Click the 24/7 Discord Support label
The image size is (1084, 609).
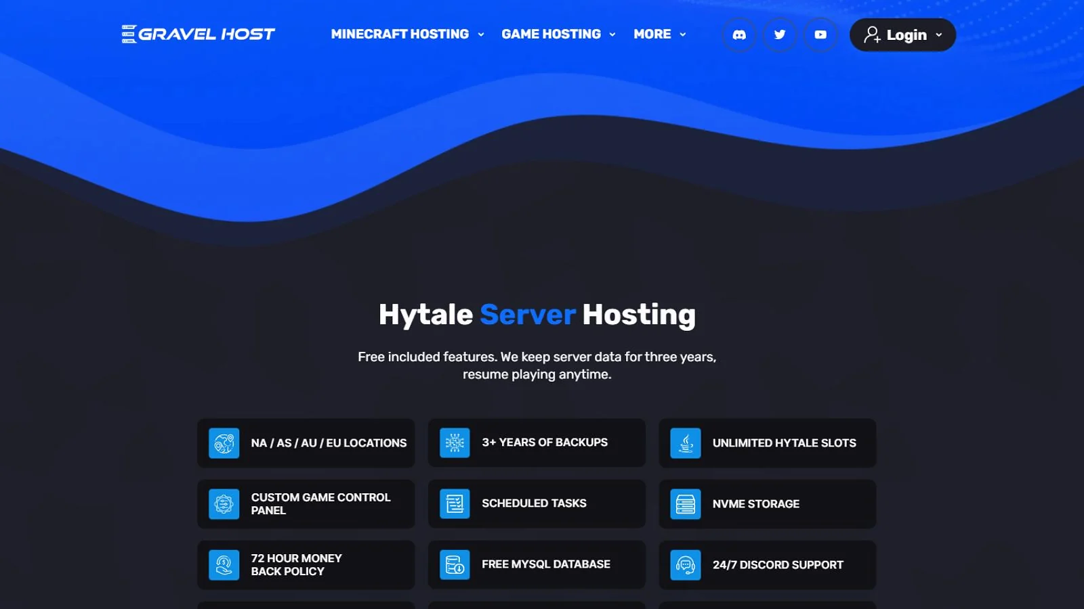tap(778, 565)
